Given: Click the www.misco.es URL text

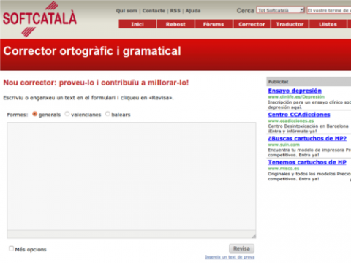Looking at the screenshot, I should coord(284,169).
